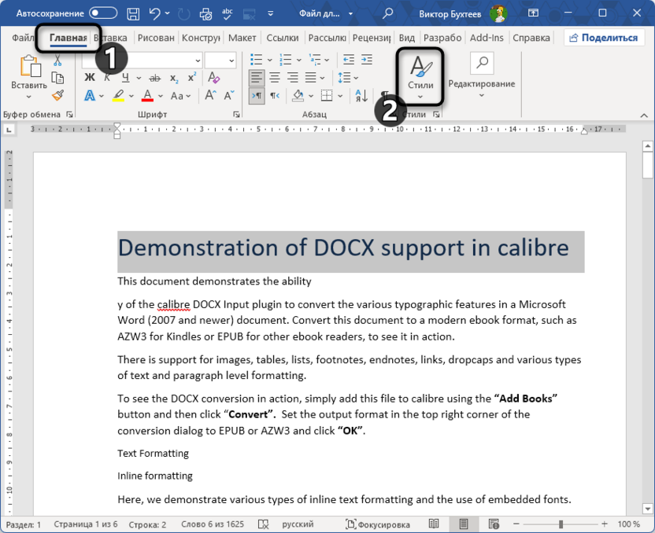Open the undo history dropdown arrow

coord(168,14)
